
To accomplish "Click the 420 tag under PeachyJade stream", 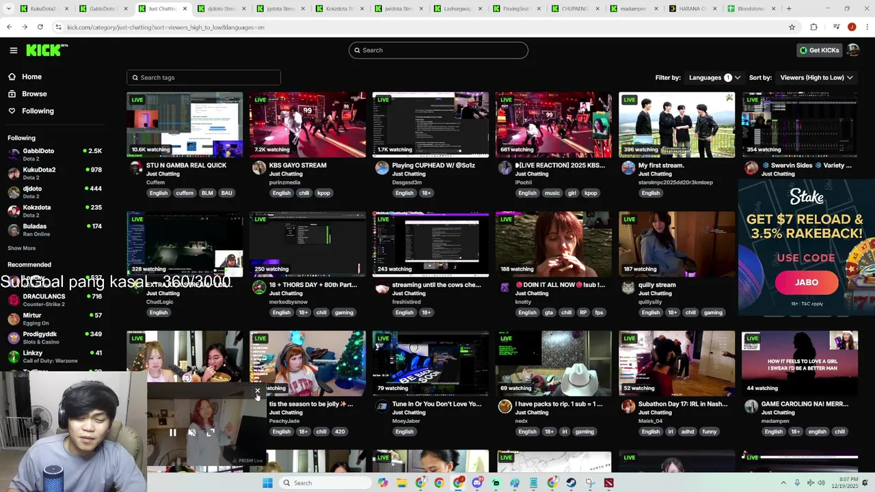I will [x=340, y=432].
